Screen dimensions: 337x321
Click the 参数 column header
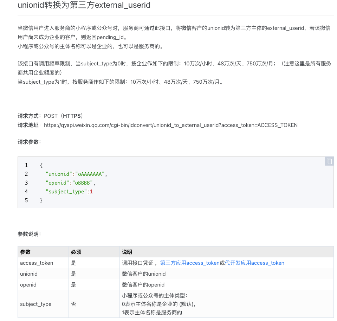coord(25,252)
